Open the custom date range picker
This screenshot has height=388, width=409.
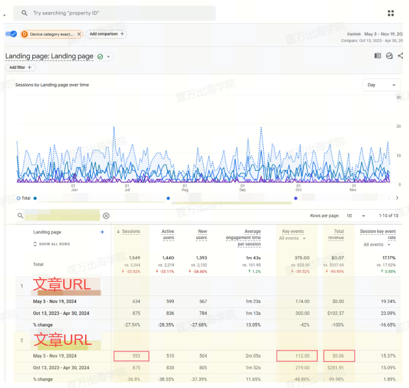point(374,34)
